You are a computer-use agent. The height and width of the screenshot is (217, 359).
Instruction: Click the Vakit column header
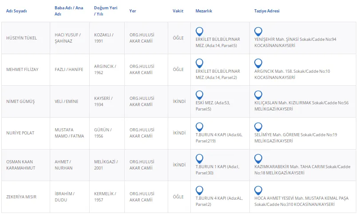178,11
